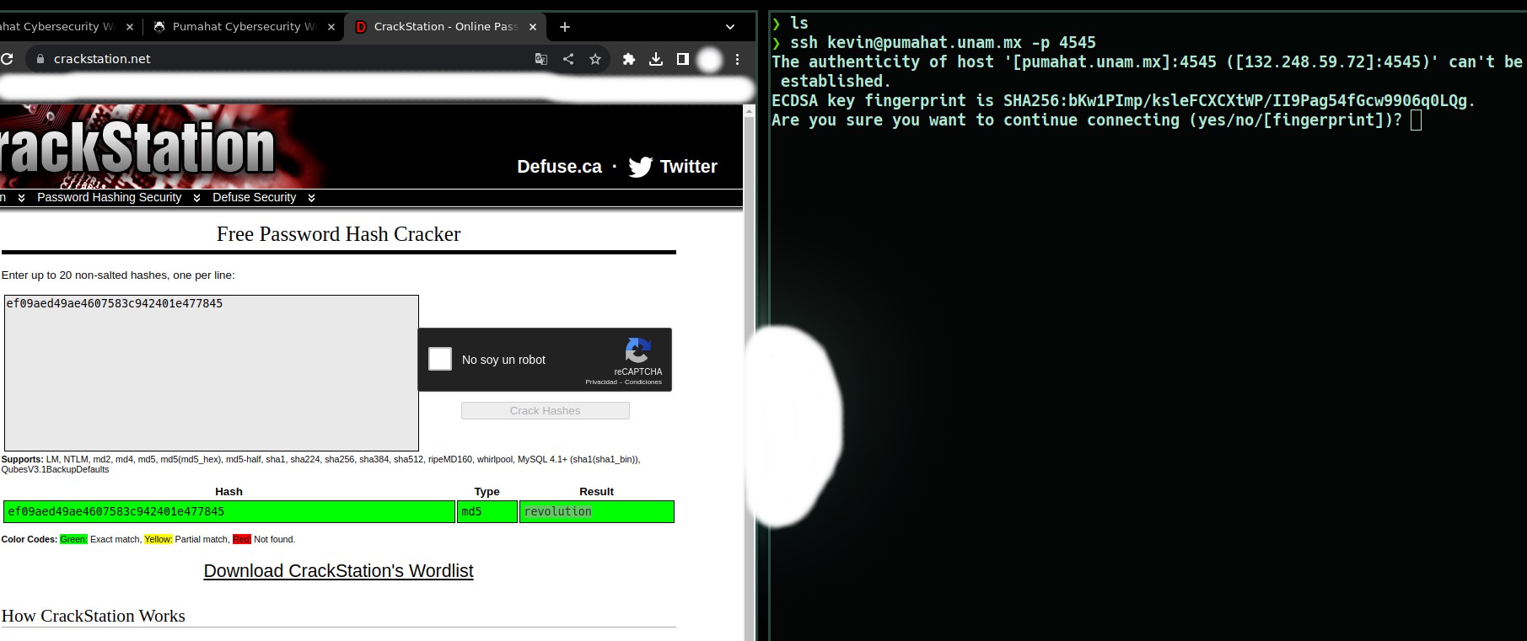The width and height of the screenshot is (1527, 641).
Task: Click the translate page icon
Action: pos(541,59)
